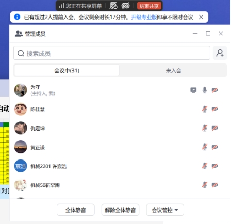Click the red 结束共享 button

tap(149, 6)
